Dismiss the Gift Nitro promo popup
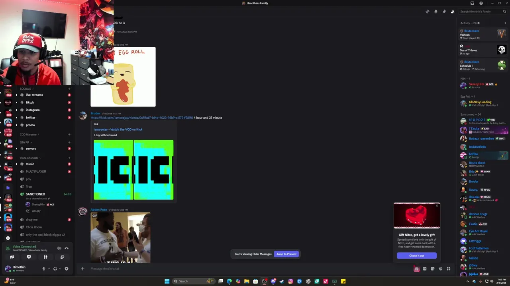This screenshot has width=510, height=286. [437, 205]
